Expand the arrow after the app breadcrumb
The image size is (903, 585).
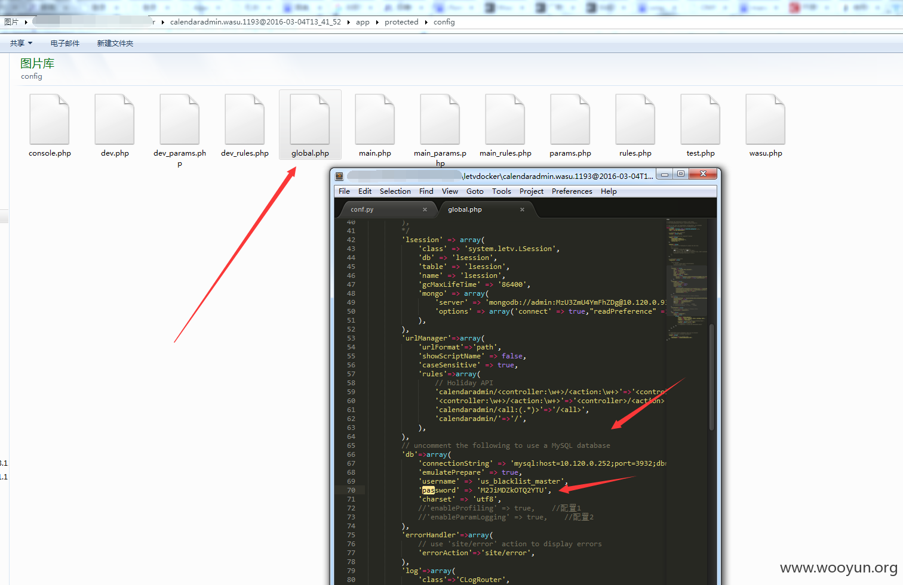[x=377, y=22]
